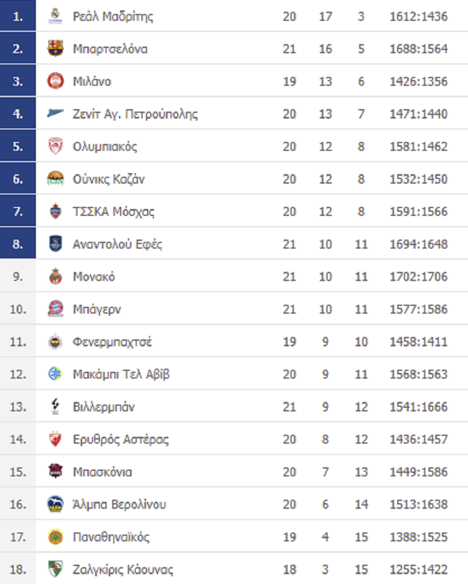Viewport: 468px width, 584px height.
Task: Open the Άλμπα Βερολίνου team page
Action: point(120,504)
